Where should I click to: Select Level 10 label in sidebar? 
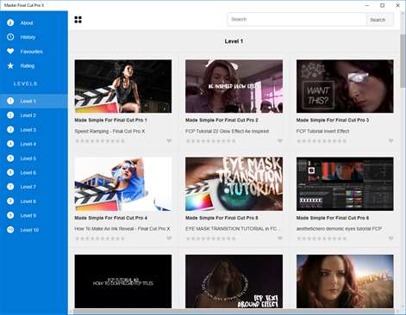coord(29,230)
